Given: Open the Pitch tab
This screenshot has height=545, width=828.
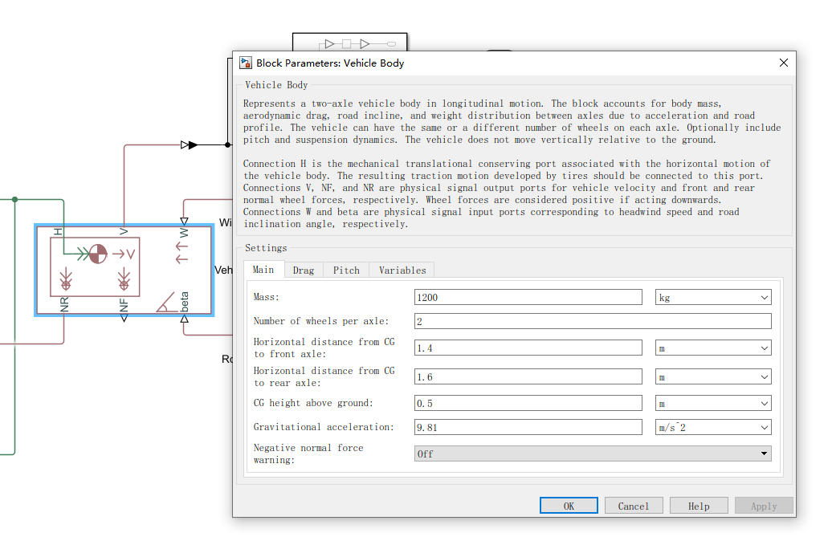Looking at the screenshot, I should 346,270.
